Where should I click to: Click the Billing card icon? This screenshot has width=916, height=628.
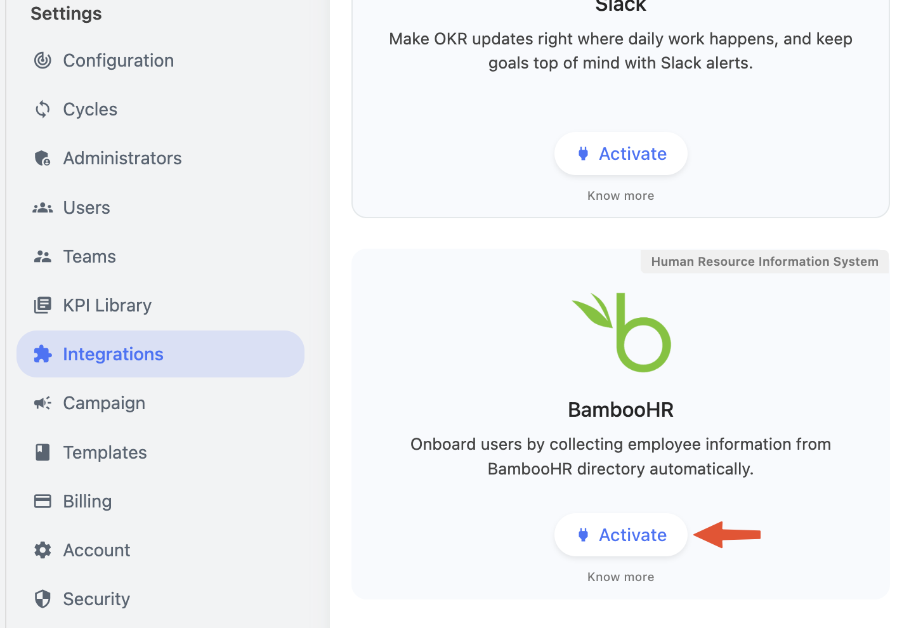click(43, 501)
